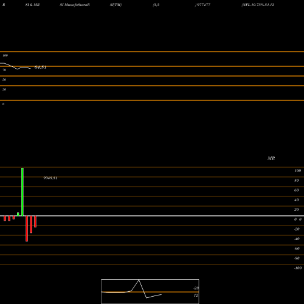304x304 pixels.
Task: Click the 12 value in mini chart
Action: pyautogui.click(x=196, y=295)
